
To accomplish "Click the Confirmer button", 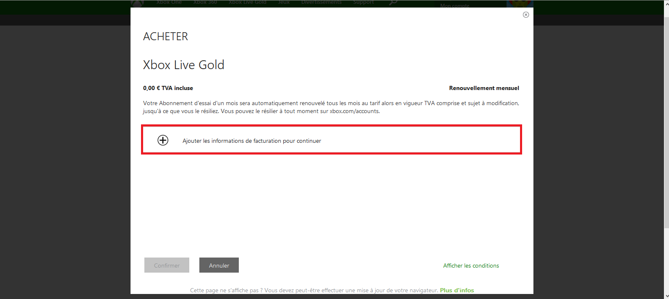I will (x=167, y=265).
